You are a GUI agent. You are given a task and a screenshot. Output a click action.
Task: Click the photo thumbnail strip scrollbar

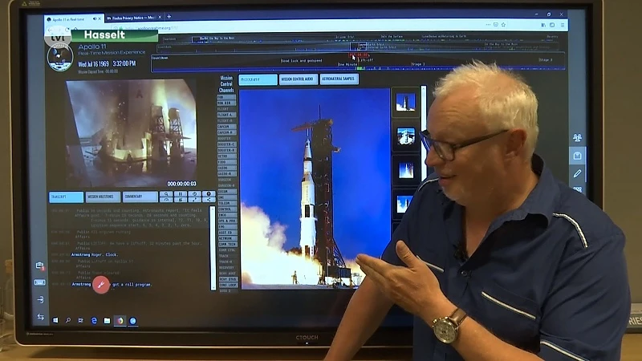(x=424, y=133)
